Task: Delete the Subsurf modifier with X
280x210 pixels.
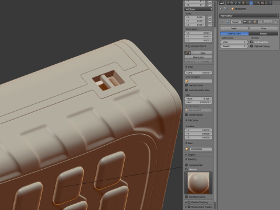Action: (276, 22)
